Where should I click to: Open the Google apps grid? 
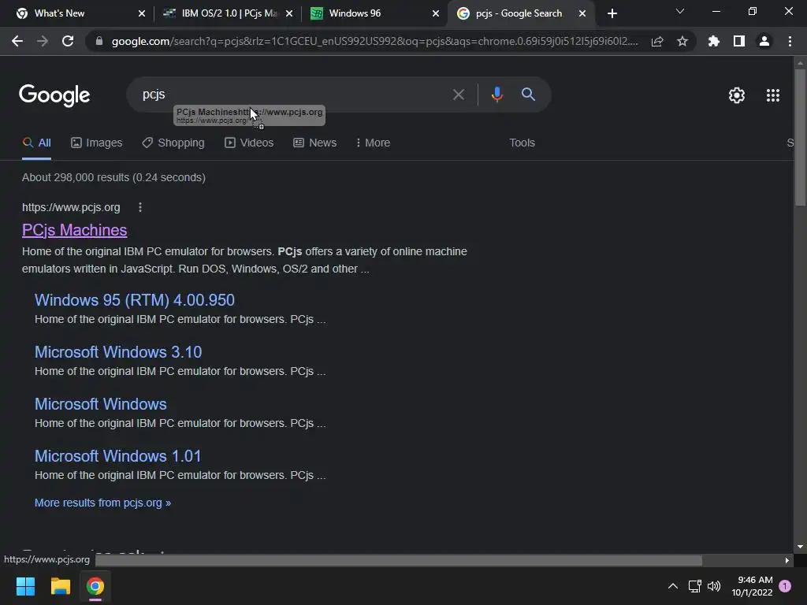click(x=772, y=95)
